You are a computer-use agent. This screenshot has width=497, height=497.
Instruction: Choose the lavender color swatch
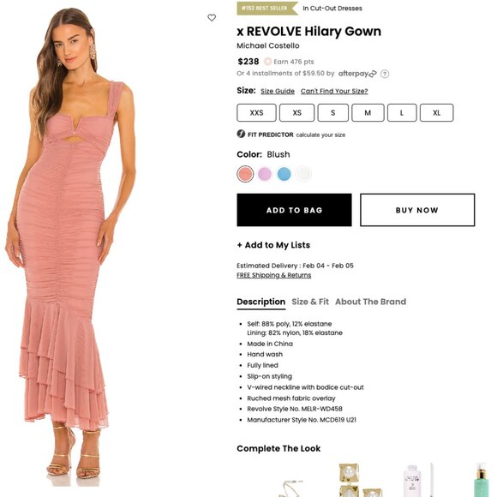click(x=265, y=174)
